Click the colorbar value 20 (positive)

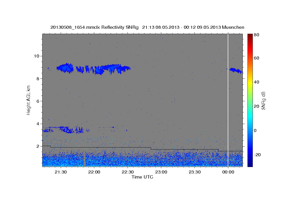pos(256,106)
